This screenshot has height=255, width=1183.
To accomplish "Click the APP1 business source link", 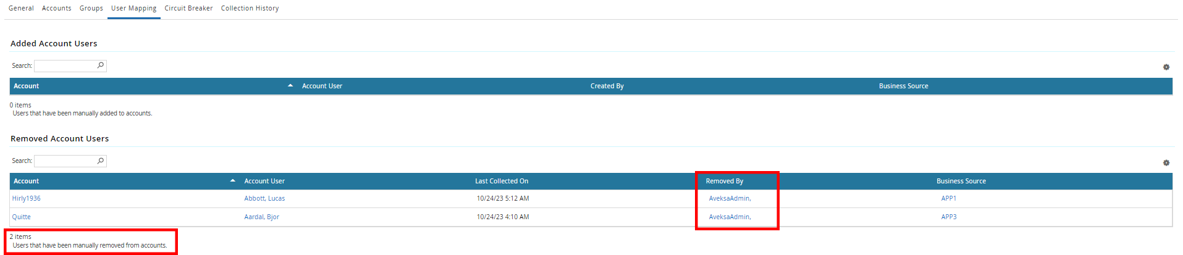I will (948, 199).
